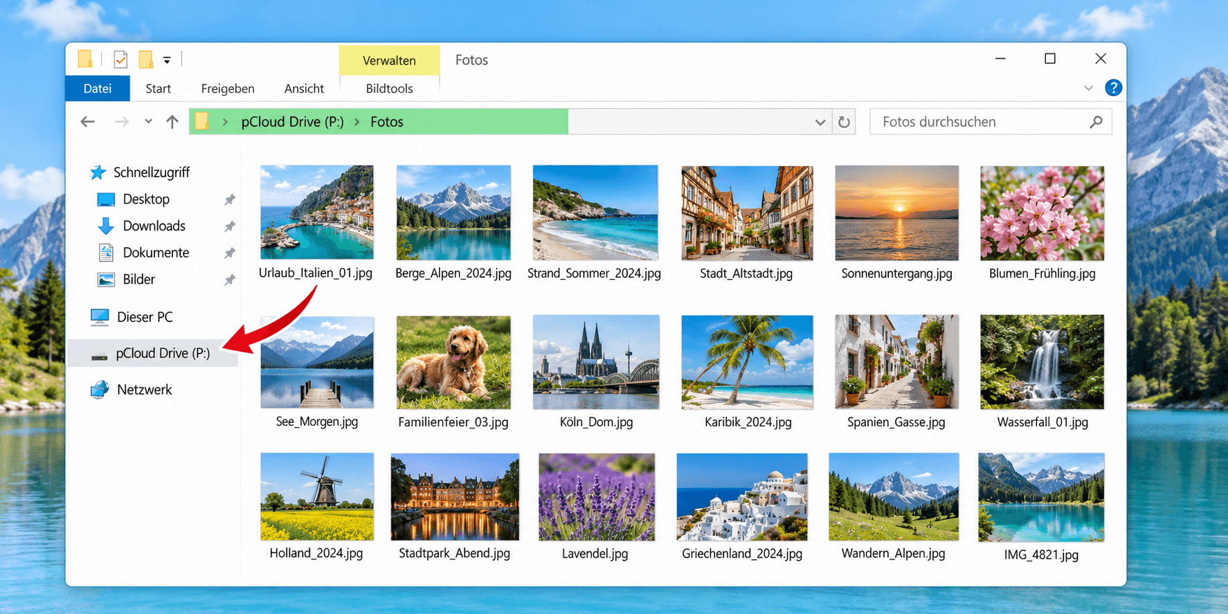This screenshot has height=614, width=1228.
Task: Click the chevron before pCloud Drive (P:) in path
Action: click(225, 122)
